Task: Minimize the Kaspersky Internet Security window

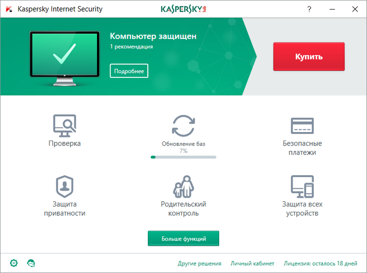Action: 331,9
